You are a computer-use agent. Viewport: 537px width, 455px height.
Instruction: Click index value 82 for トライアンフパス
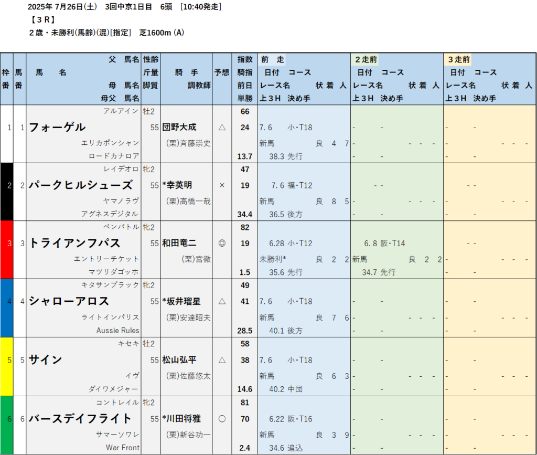[x=245, y=228]
